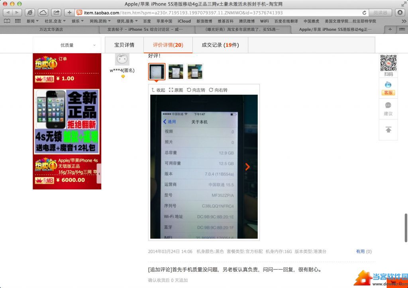Expand the 网购.团购 bookmarks folder
The height and width of the screenshot is (288, 408).
[100, 21]
